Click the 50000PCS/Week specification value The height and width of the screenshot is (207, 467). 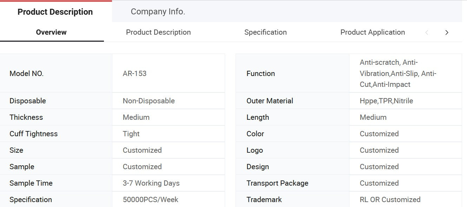click(150, 200)
